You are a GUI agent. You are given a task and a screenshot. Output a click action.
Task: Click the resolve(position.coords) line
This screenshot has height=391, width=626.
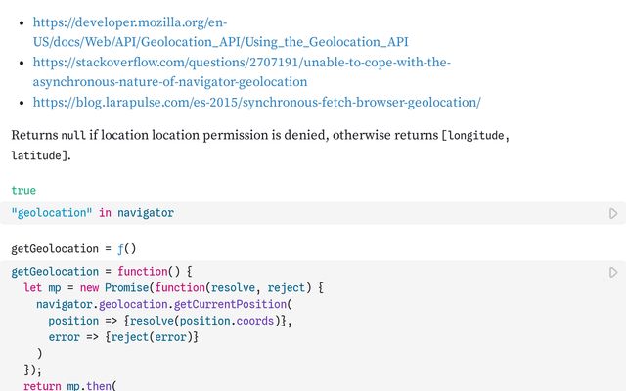[x=171, y=321]
